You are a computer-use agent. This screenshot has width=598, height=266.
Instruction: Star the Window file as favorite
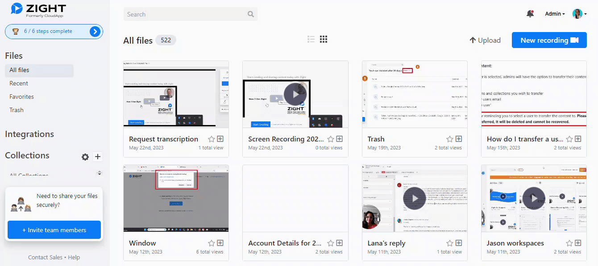coord(212,243)
